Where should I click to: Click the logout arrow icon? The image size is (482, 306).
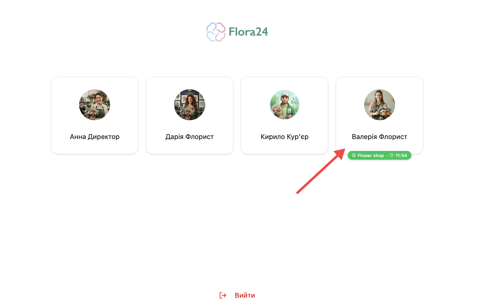point(223,295)
